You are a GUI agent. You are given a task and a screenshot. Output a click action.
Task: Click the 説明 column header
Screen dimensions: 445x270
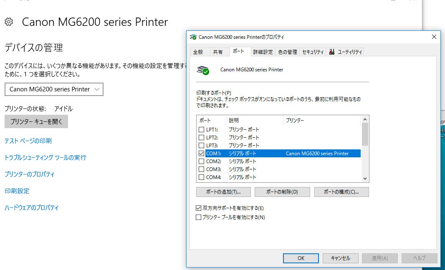coord(255,121)
